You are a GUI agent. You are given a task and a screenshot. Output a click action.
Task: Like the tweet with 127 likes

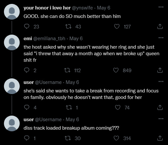click(x=117, y=26)
